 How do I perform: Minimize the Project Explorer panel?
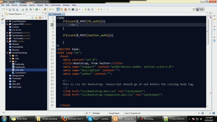click(x=43, y=13)
